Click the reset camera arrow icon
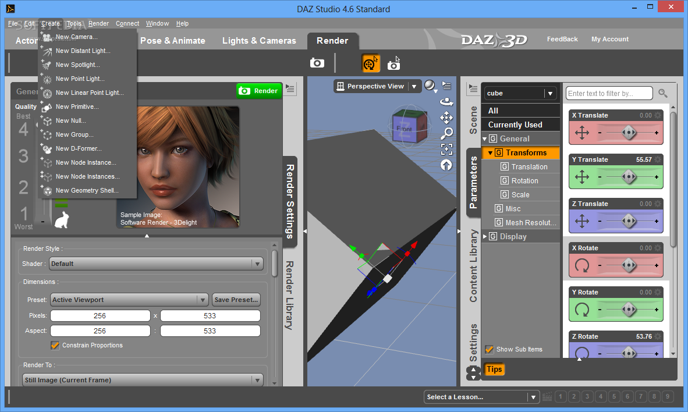This screenshot has height=412, width=688. 446,165
